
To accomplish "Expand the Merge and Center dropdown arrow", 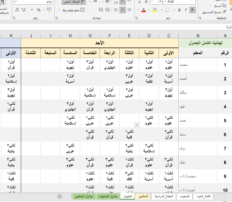I will coord(59,10).
